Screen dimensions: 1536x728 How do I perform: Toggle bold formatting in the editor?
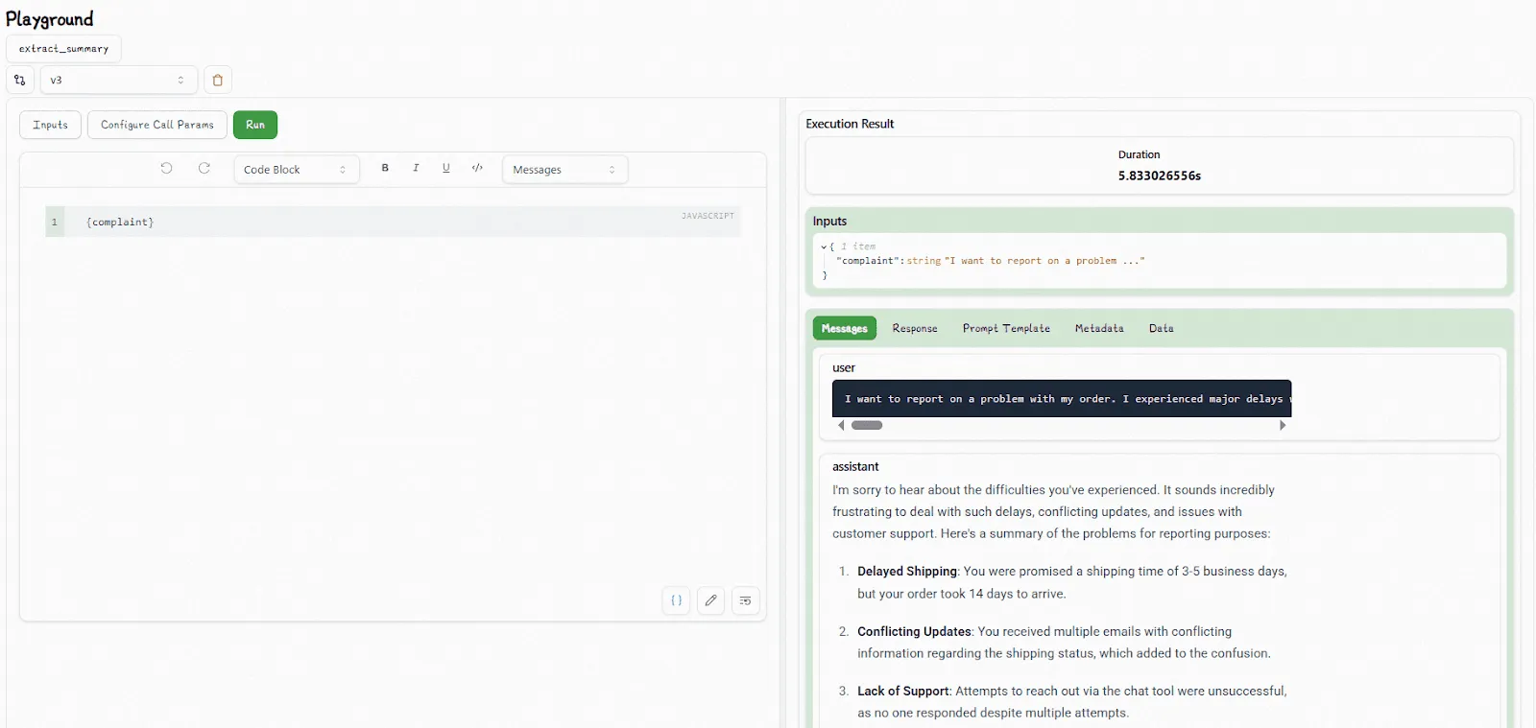pos(385,168)
